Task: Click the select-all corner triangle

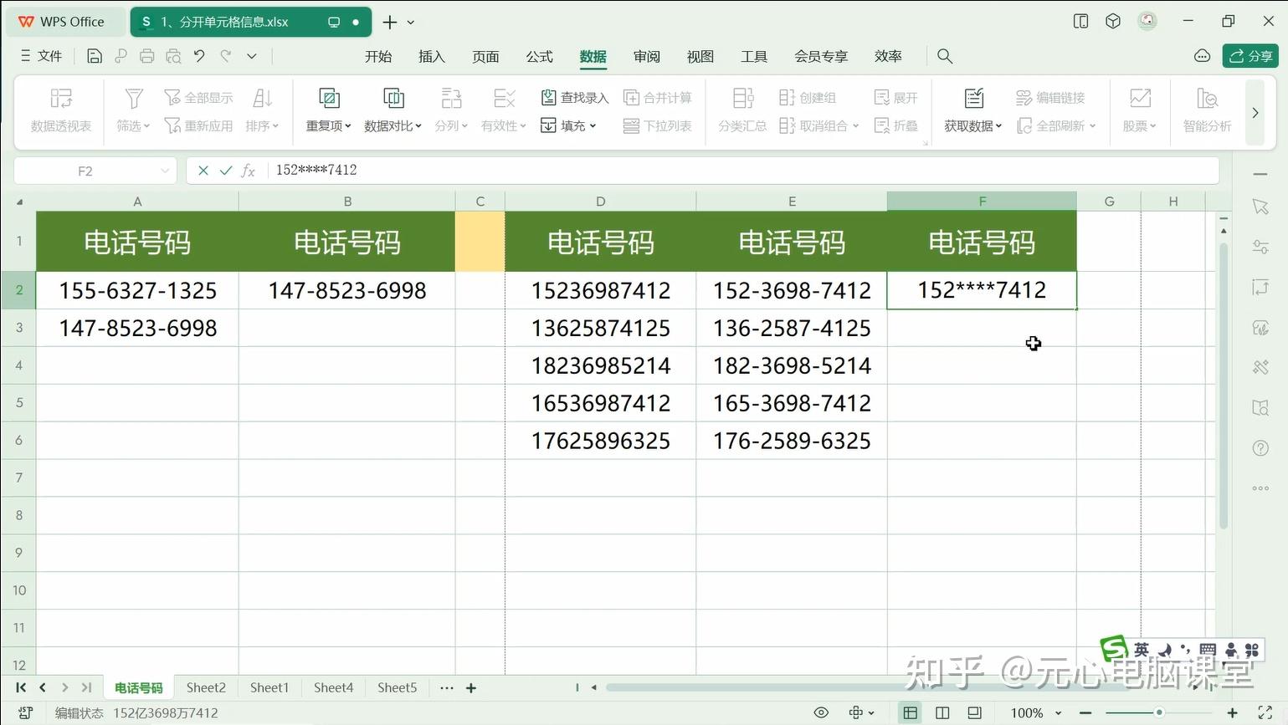Action: pos(19,202)
